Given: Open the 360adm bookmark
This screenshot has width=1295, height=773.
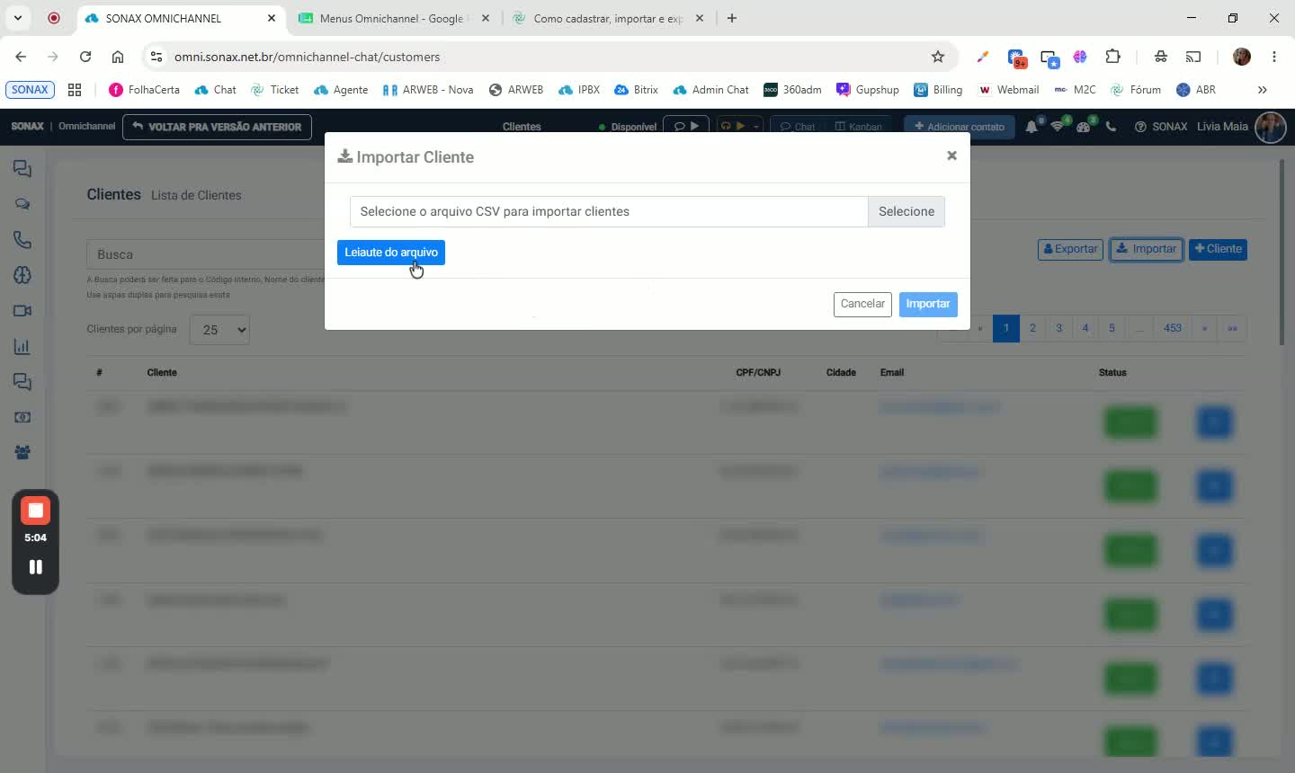Looking at the screenshot, I should 792,90.
